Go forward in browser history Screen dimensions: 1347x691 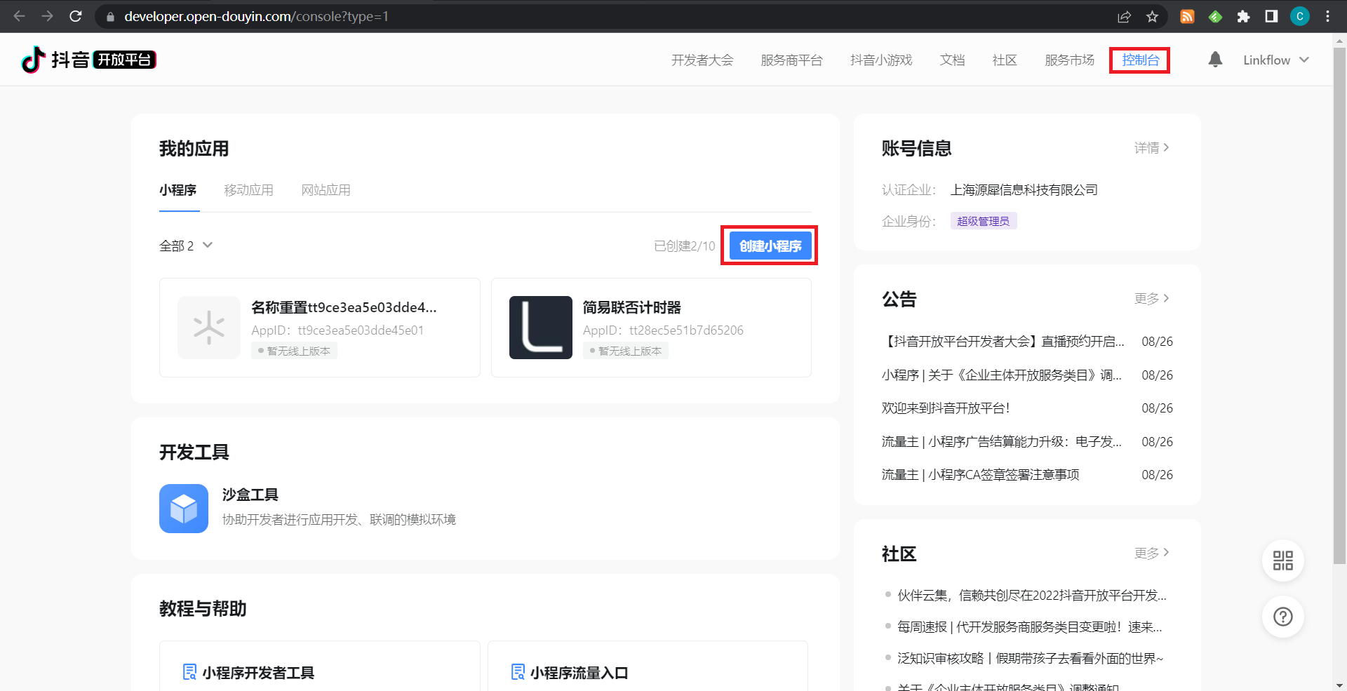(x=48, y=16)
